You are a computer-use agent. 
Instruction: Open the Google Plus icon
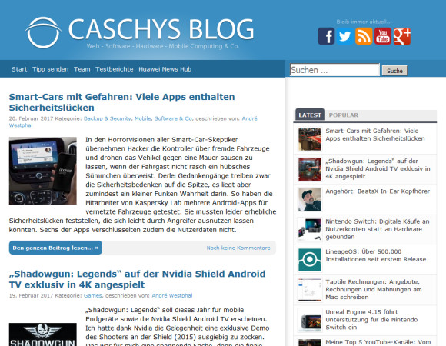(x=401, y=36)
